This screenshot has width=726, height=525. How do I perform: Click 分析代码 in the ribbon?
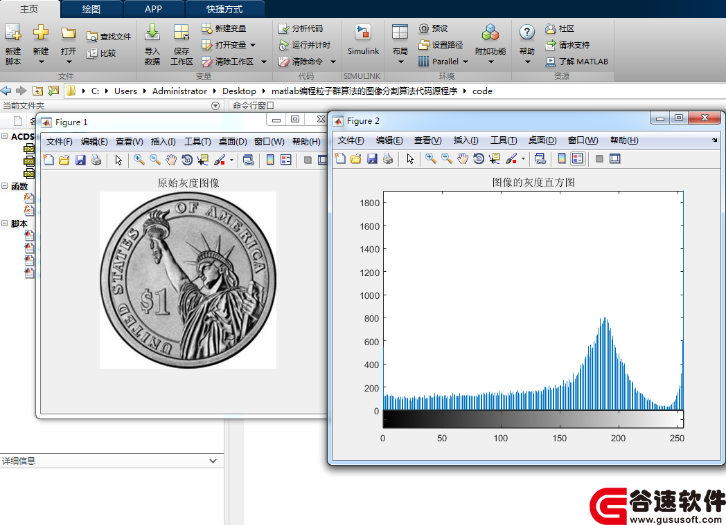coord(301,28)
